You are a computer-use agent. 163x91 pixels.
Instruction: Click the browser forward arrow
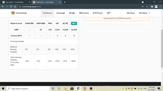(7, 7)
